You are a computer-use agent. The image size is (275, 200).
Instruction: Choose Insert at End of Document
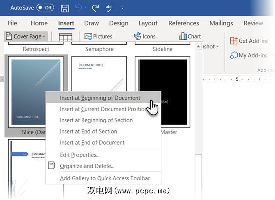click(103, 143)
